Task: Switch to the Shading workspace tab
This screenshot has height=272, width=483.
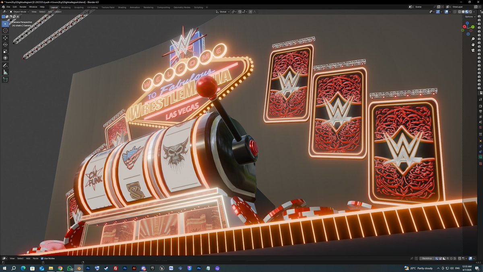Action: click(x=122, y=7)
